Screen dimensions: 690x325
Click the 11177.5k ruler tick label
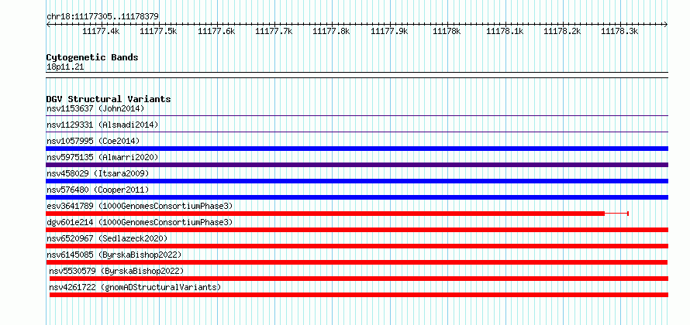click(158, 31)
